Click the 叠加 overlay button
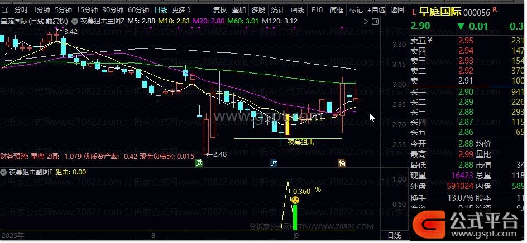This screenshot has height=243, width=527. (239, 9)
